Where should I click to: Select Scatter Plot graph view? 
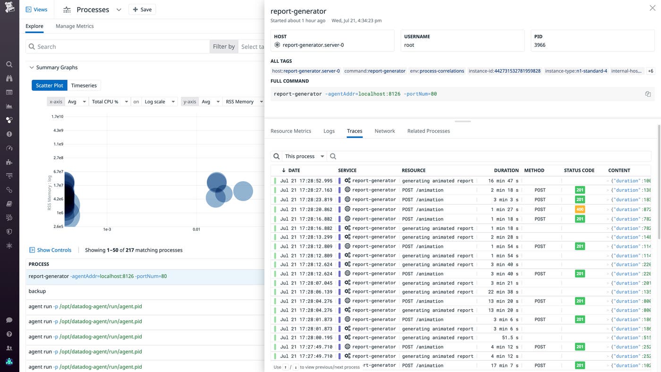pos(49,85)
